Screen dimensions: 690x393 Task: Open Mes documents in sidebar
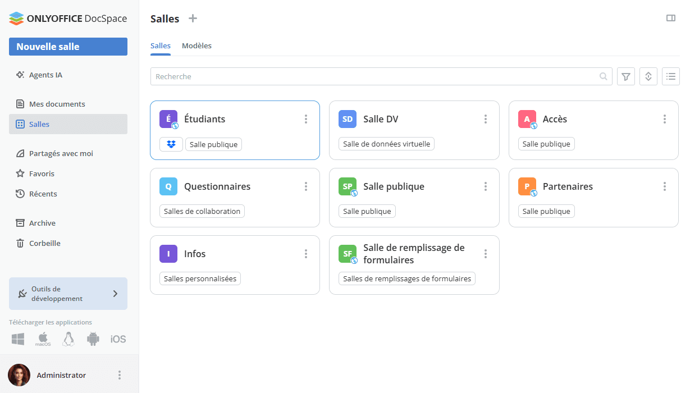(57, 104)
